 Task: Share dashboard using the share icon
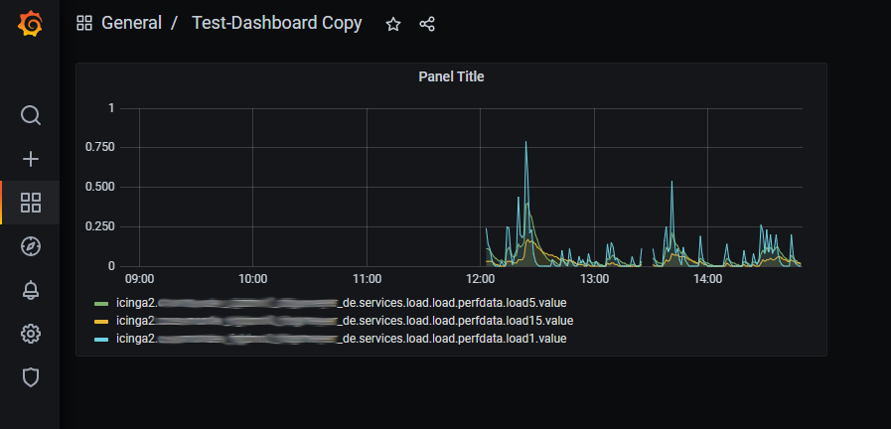click(427, 24)
